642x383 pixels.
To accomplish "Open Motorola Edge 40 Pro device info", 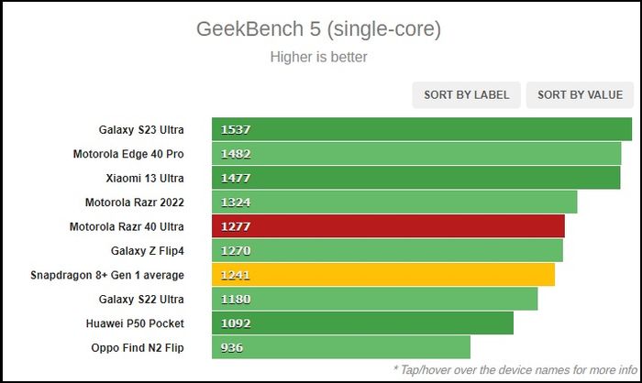I will tap(128, 154).
